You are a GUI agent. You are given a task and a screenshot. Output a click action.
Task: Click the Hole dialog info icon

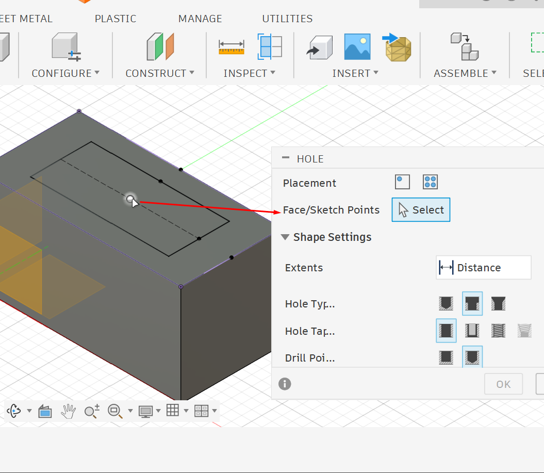click(x=285, y=384)
